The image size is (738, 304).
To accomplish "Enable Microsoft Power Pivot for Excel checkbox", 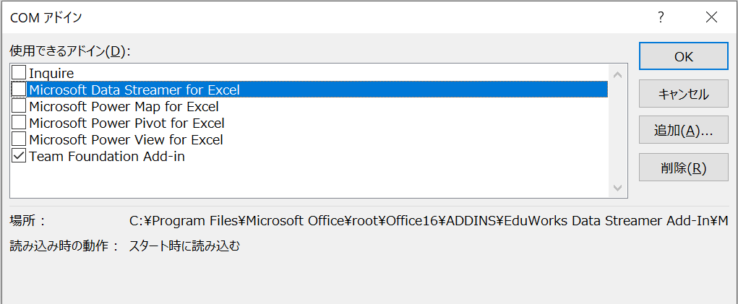I will point(19,123).
